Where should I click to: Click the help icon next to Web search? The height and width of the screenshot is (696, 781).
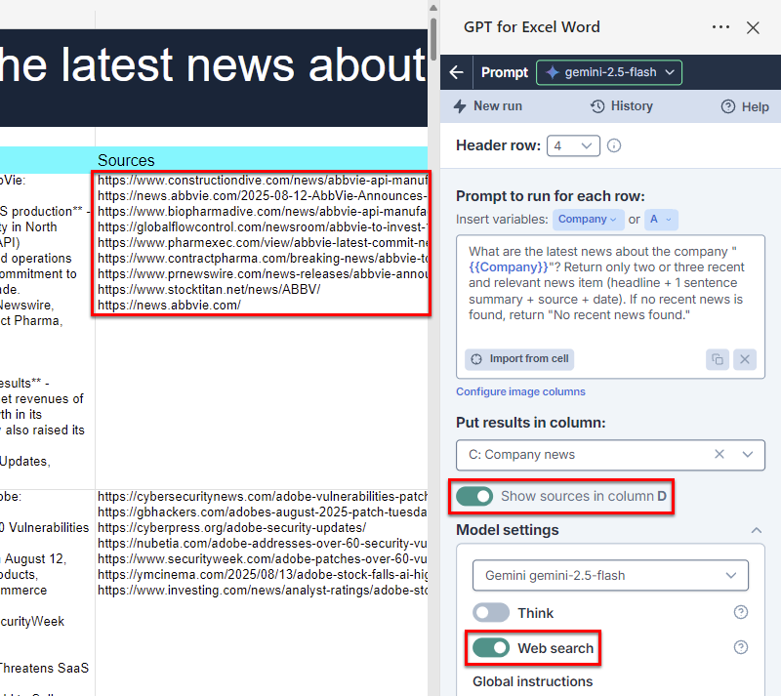coord(741,647)
